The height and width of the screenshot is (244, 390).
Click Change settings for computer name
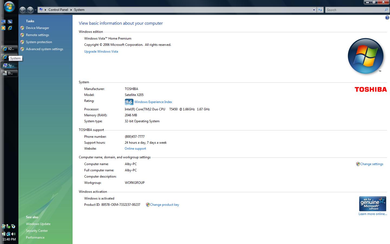[x=372, y=164]
